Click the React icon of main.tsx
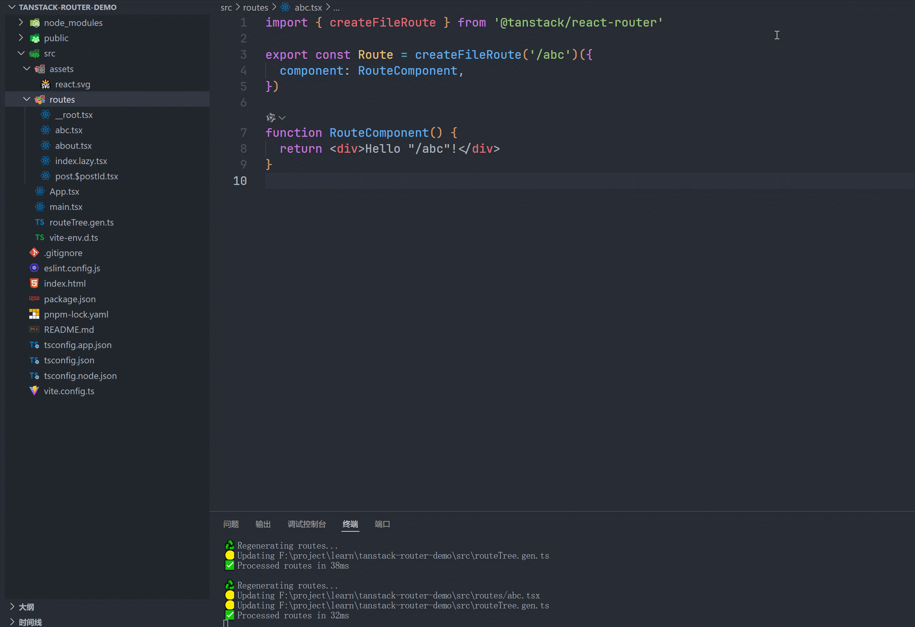Viewport: 915px width, 627px height. coord(40,207)
